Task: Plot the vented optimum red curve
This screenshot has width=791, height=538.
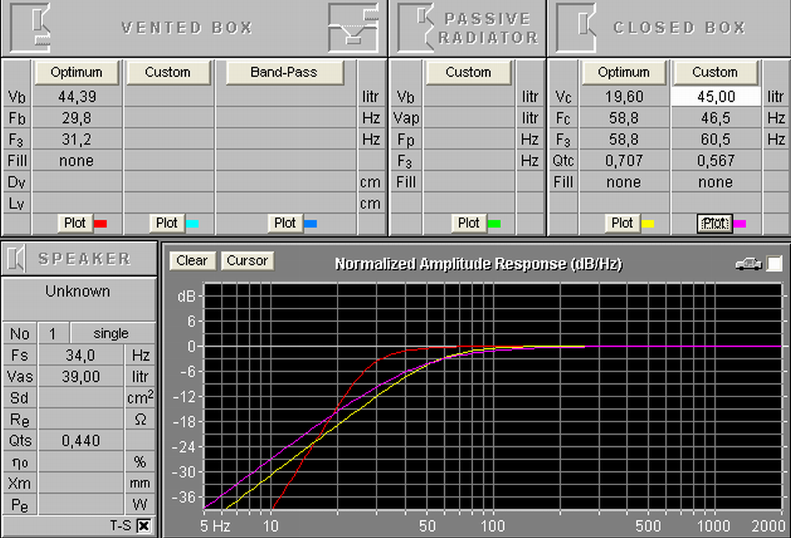Action: pos(75,223)
